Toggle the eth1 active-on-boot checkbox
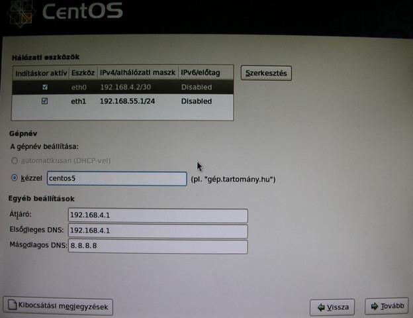The width and height of the screenshot is (413, 318). [44, 101]
